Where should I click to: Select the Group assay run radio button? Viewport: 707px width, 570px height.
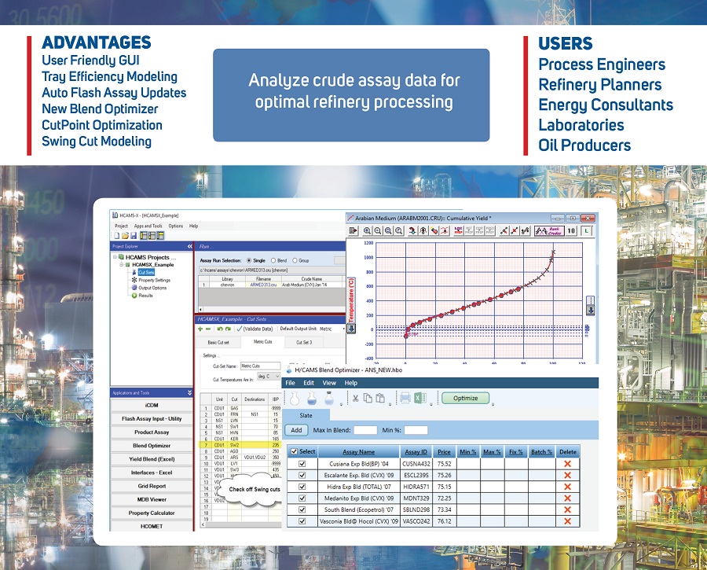pyautogui.click(x=295, y=260)
